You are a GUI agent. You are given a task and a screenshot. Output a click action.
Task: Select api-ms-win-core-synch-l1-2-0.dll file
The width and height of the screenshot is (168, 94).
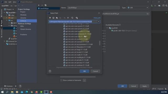pos(77,29)
